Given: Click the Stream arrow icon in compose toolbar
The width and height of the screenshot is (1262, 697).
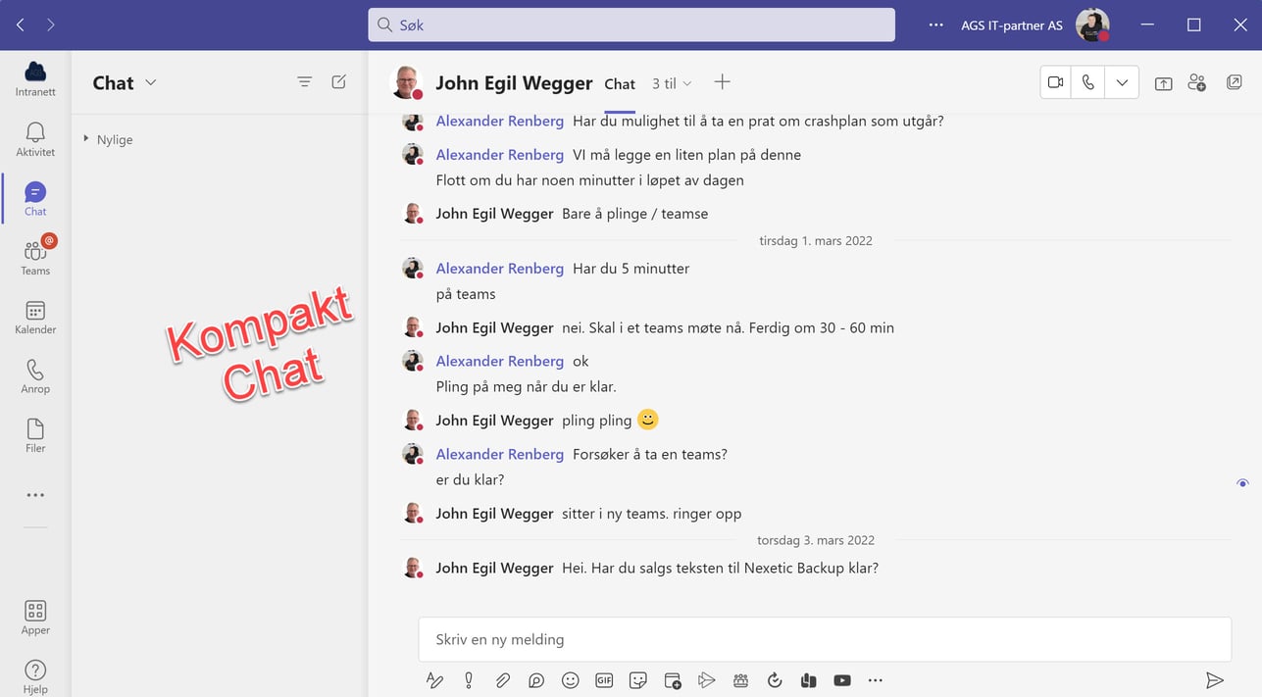Looking at the screenshot, I should 706,680.
